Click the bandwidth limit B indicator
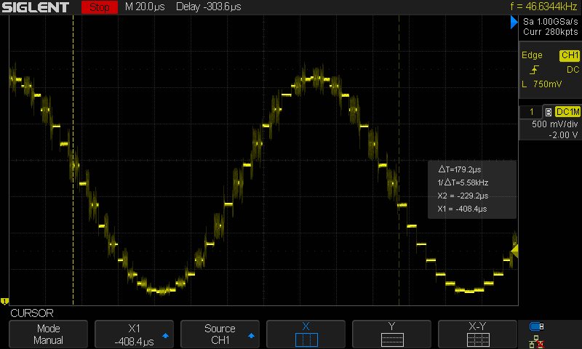The width and height of the screenshot is (582, 349). coord(548,112)
